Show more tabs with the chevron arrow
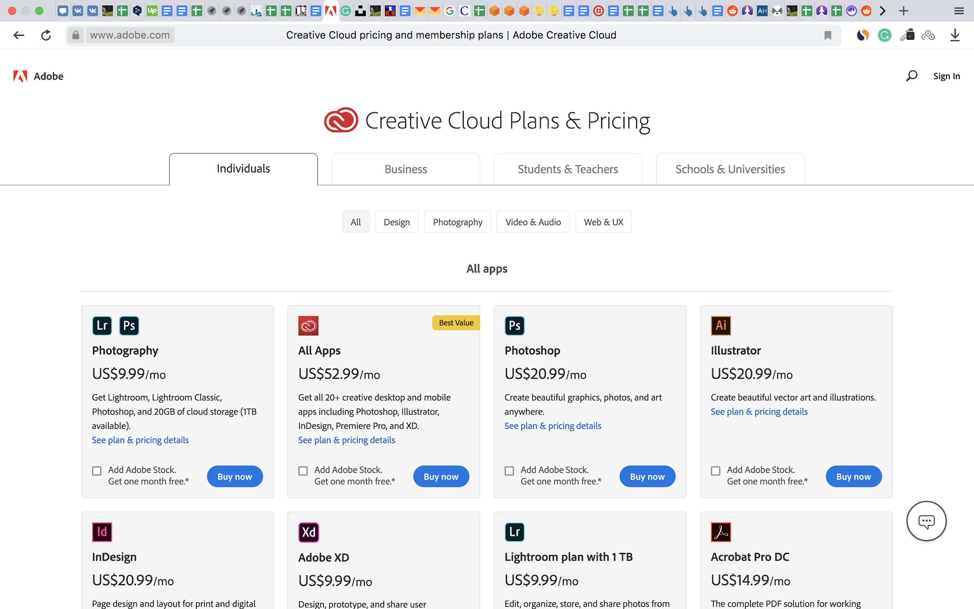 pyautogui.click(x=882, y=11)
